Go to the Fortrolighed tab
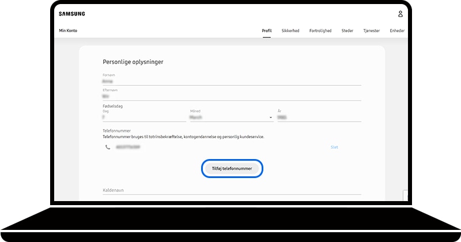Viewport: 461px width, 242px height. coord(320,31)
